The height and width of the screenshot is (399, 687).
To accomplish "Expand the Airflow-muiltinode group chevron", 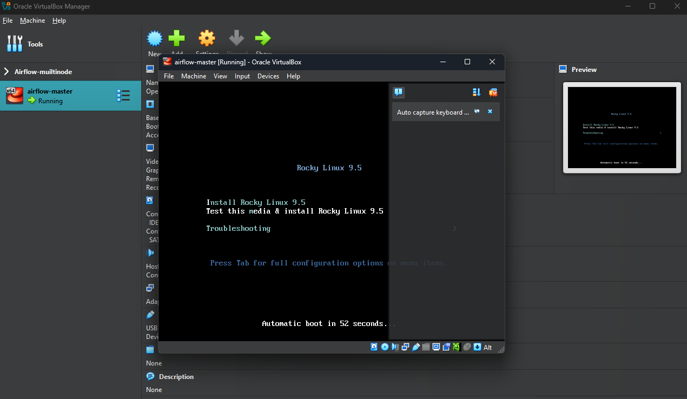I will pyautogui.click(x=6, y=71).
